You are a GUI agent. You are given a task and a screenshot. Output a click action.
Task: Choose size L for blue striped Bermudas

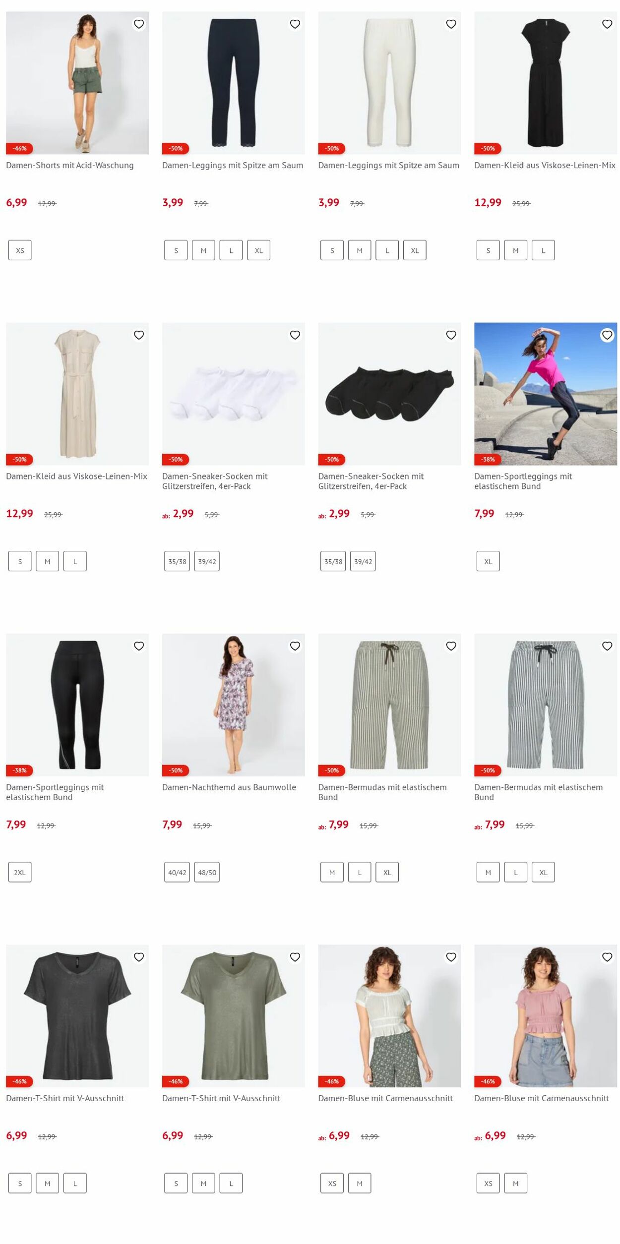(516, 872)
